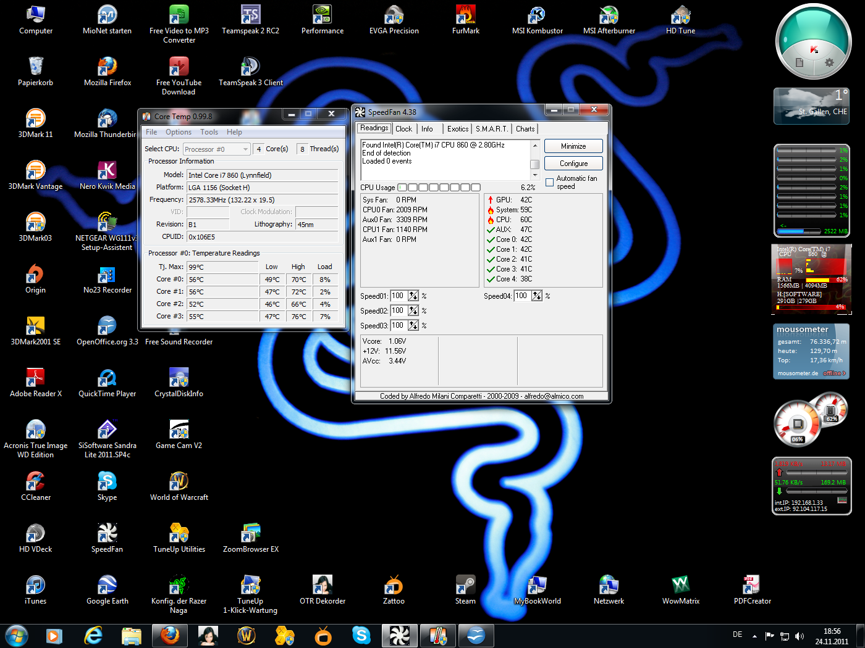This screenshot has width=865, height=648.
Task: Open the SpeedFan desktop shortcut
Action: [107, 538]
